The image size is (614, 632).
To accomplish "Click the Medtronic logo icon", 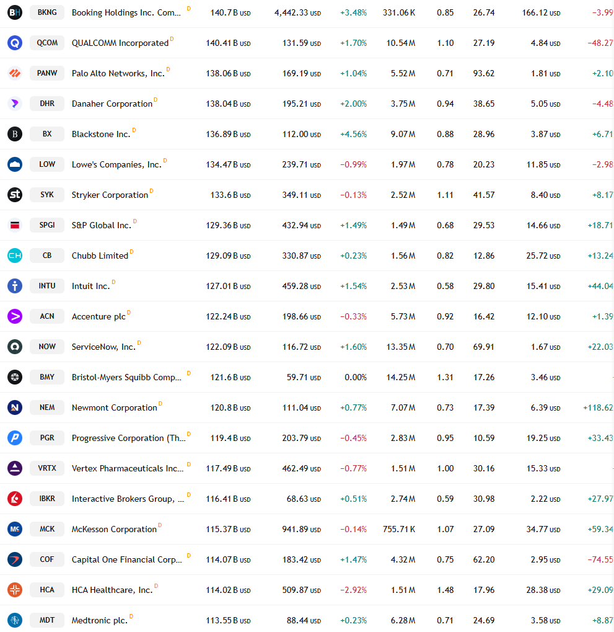I will coord(15,620).
